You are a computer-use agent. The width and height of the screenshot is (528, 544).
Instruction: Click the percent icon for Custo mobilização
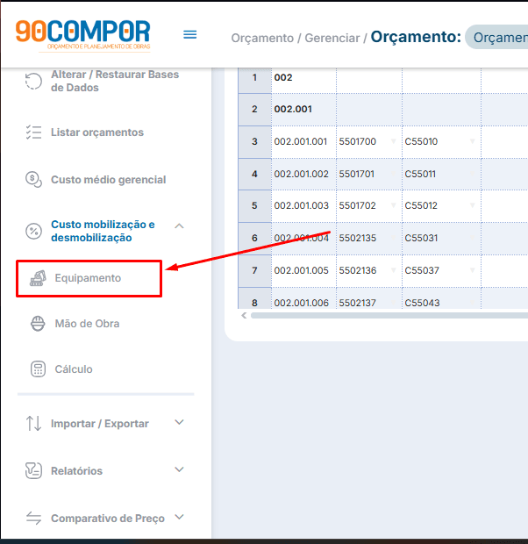click(33, 231)
